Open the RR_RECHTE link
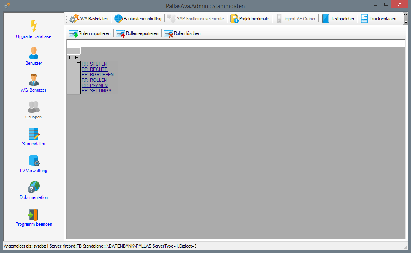The image size is (411, 253). tap(95, 69)
